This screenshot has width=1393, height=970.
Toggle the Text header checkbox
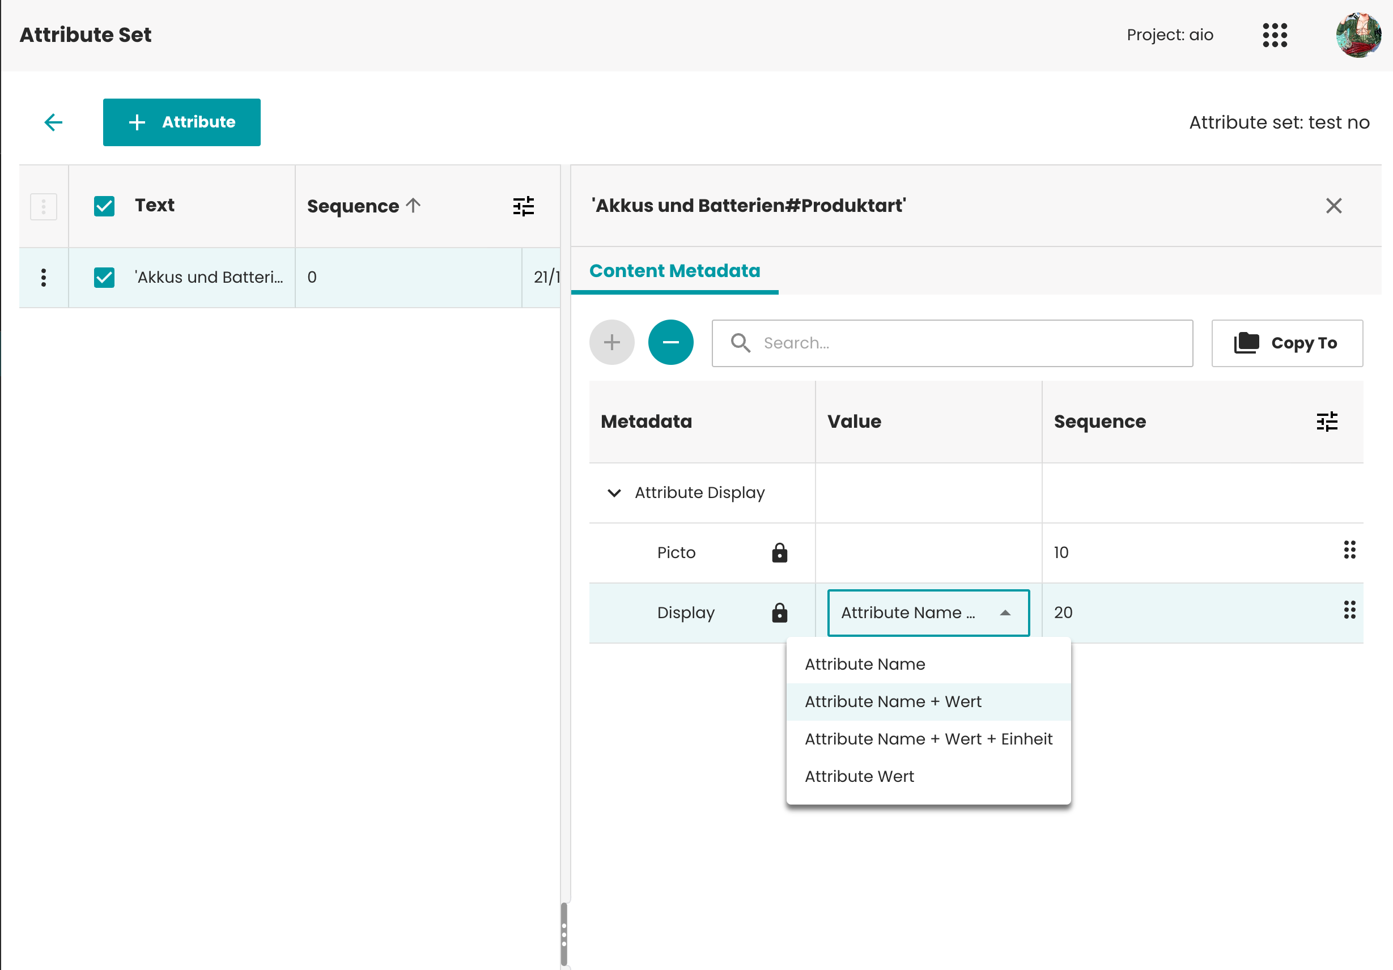point(104,206)
